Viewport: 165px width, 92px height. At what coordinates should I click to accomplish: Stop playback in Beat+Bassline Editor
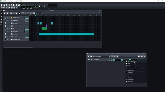click(91, 56)
